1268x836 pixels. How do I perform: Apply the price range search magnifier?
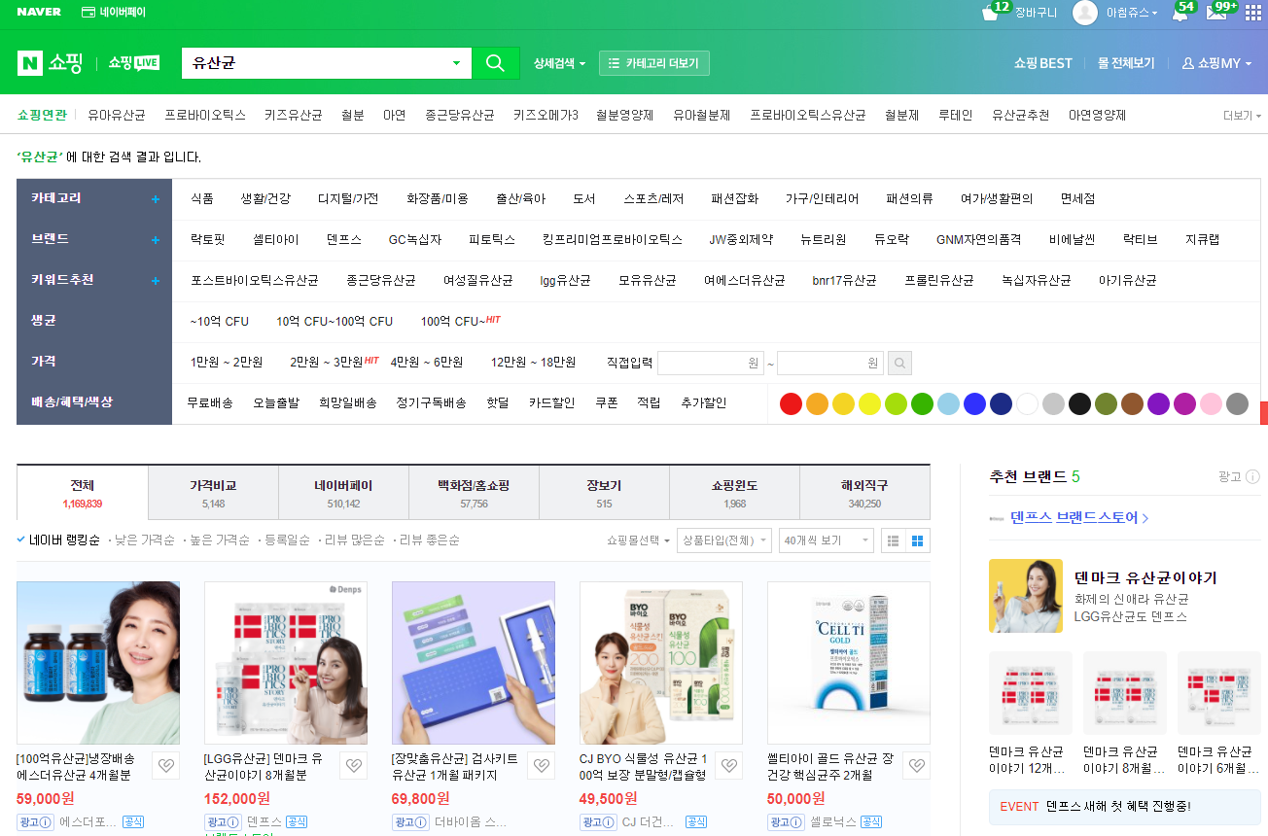[x=900, y=364]
